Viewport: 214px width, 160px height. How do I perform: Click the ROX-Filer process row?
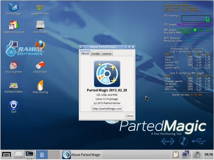click(188, 89)
